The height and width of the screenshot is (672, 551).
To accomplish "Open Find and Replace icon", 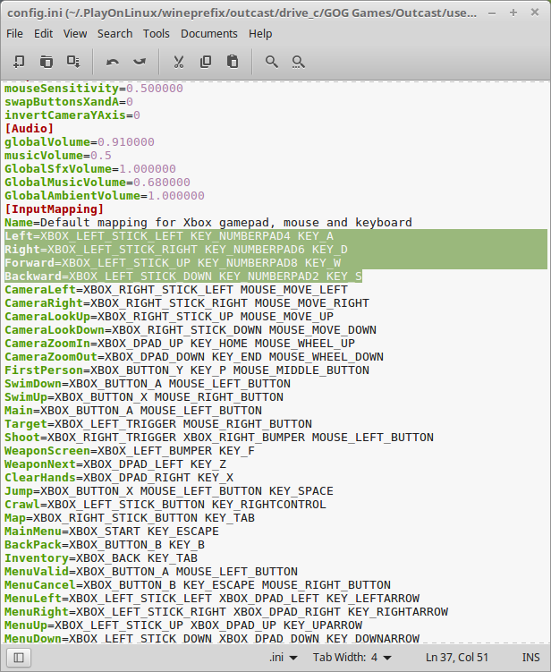I will point(298,62).
